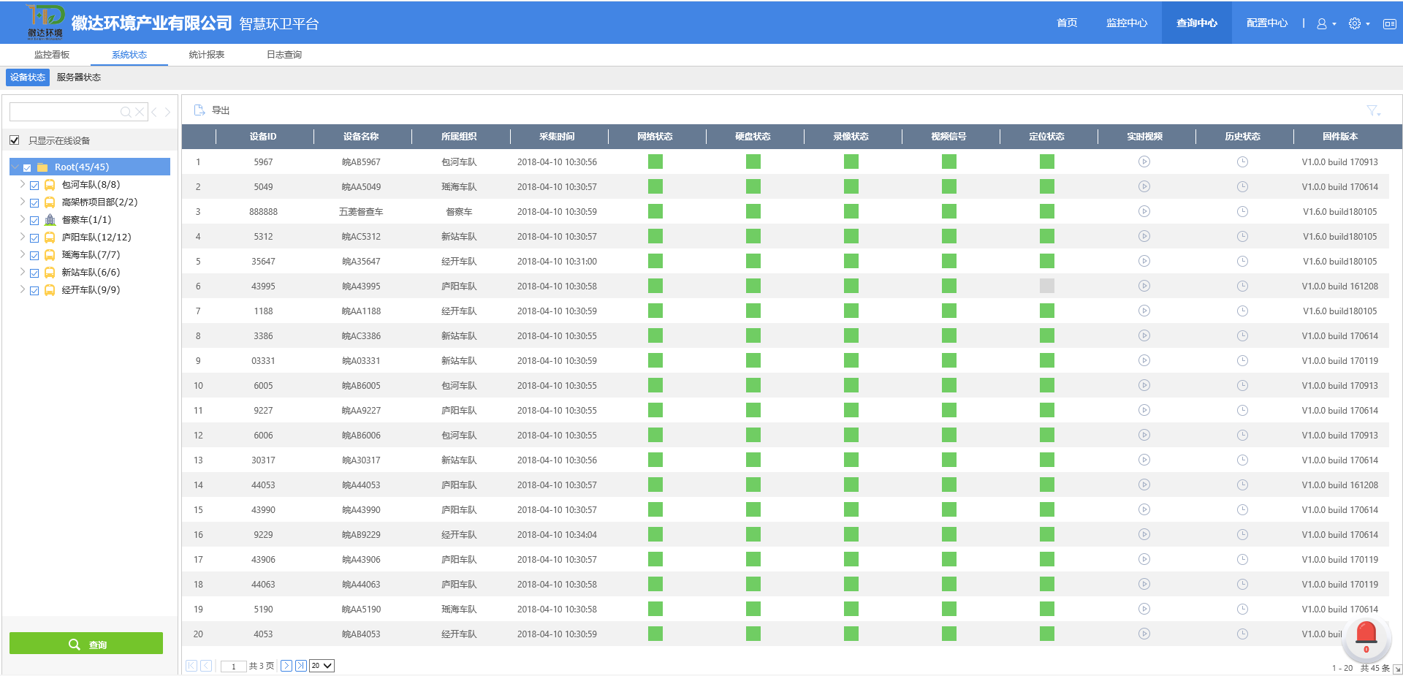Switch to 日志查询 tab
The width and height of the screenshot is (1403, 676).
coord(284,55)
